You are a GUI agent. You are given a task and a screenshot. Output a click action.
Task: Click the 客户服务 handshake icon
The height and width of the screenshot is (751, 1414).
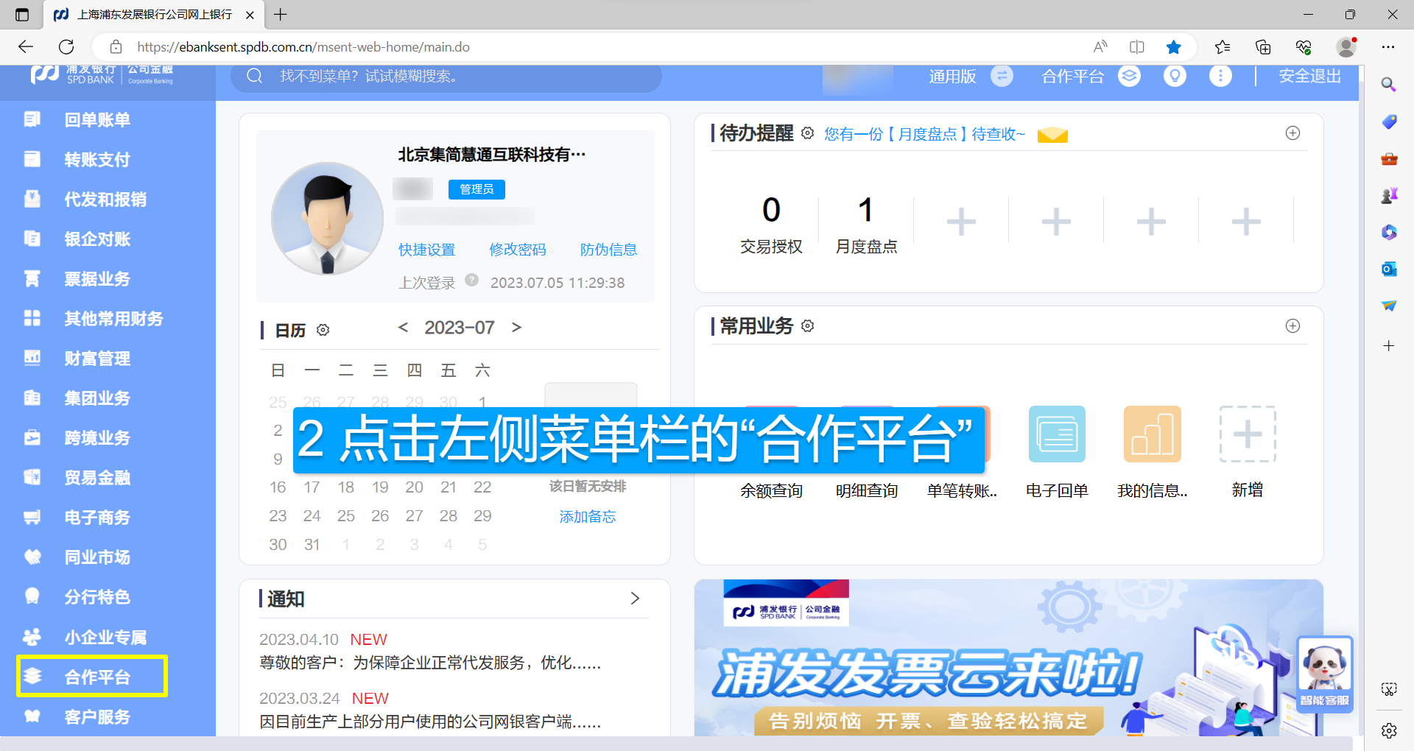[32, 716]
